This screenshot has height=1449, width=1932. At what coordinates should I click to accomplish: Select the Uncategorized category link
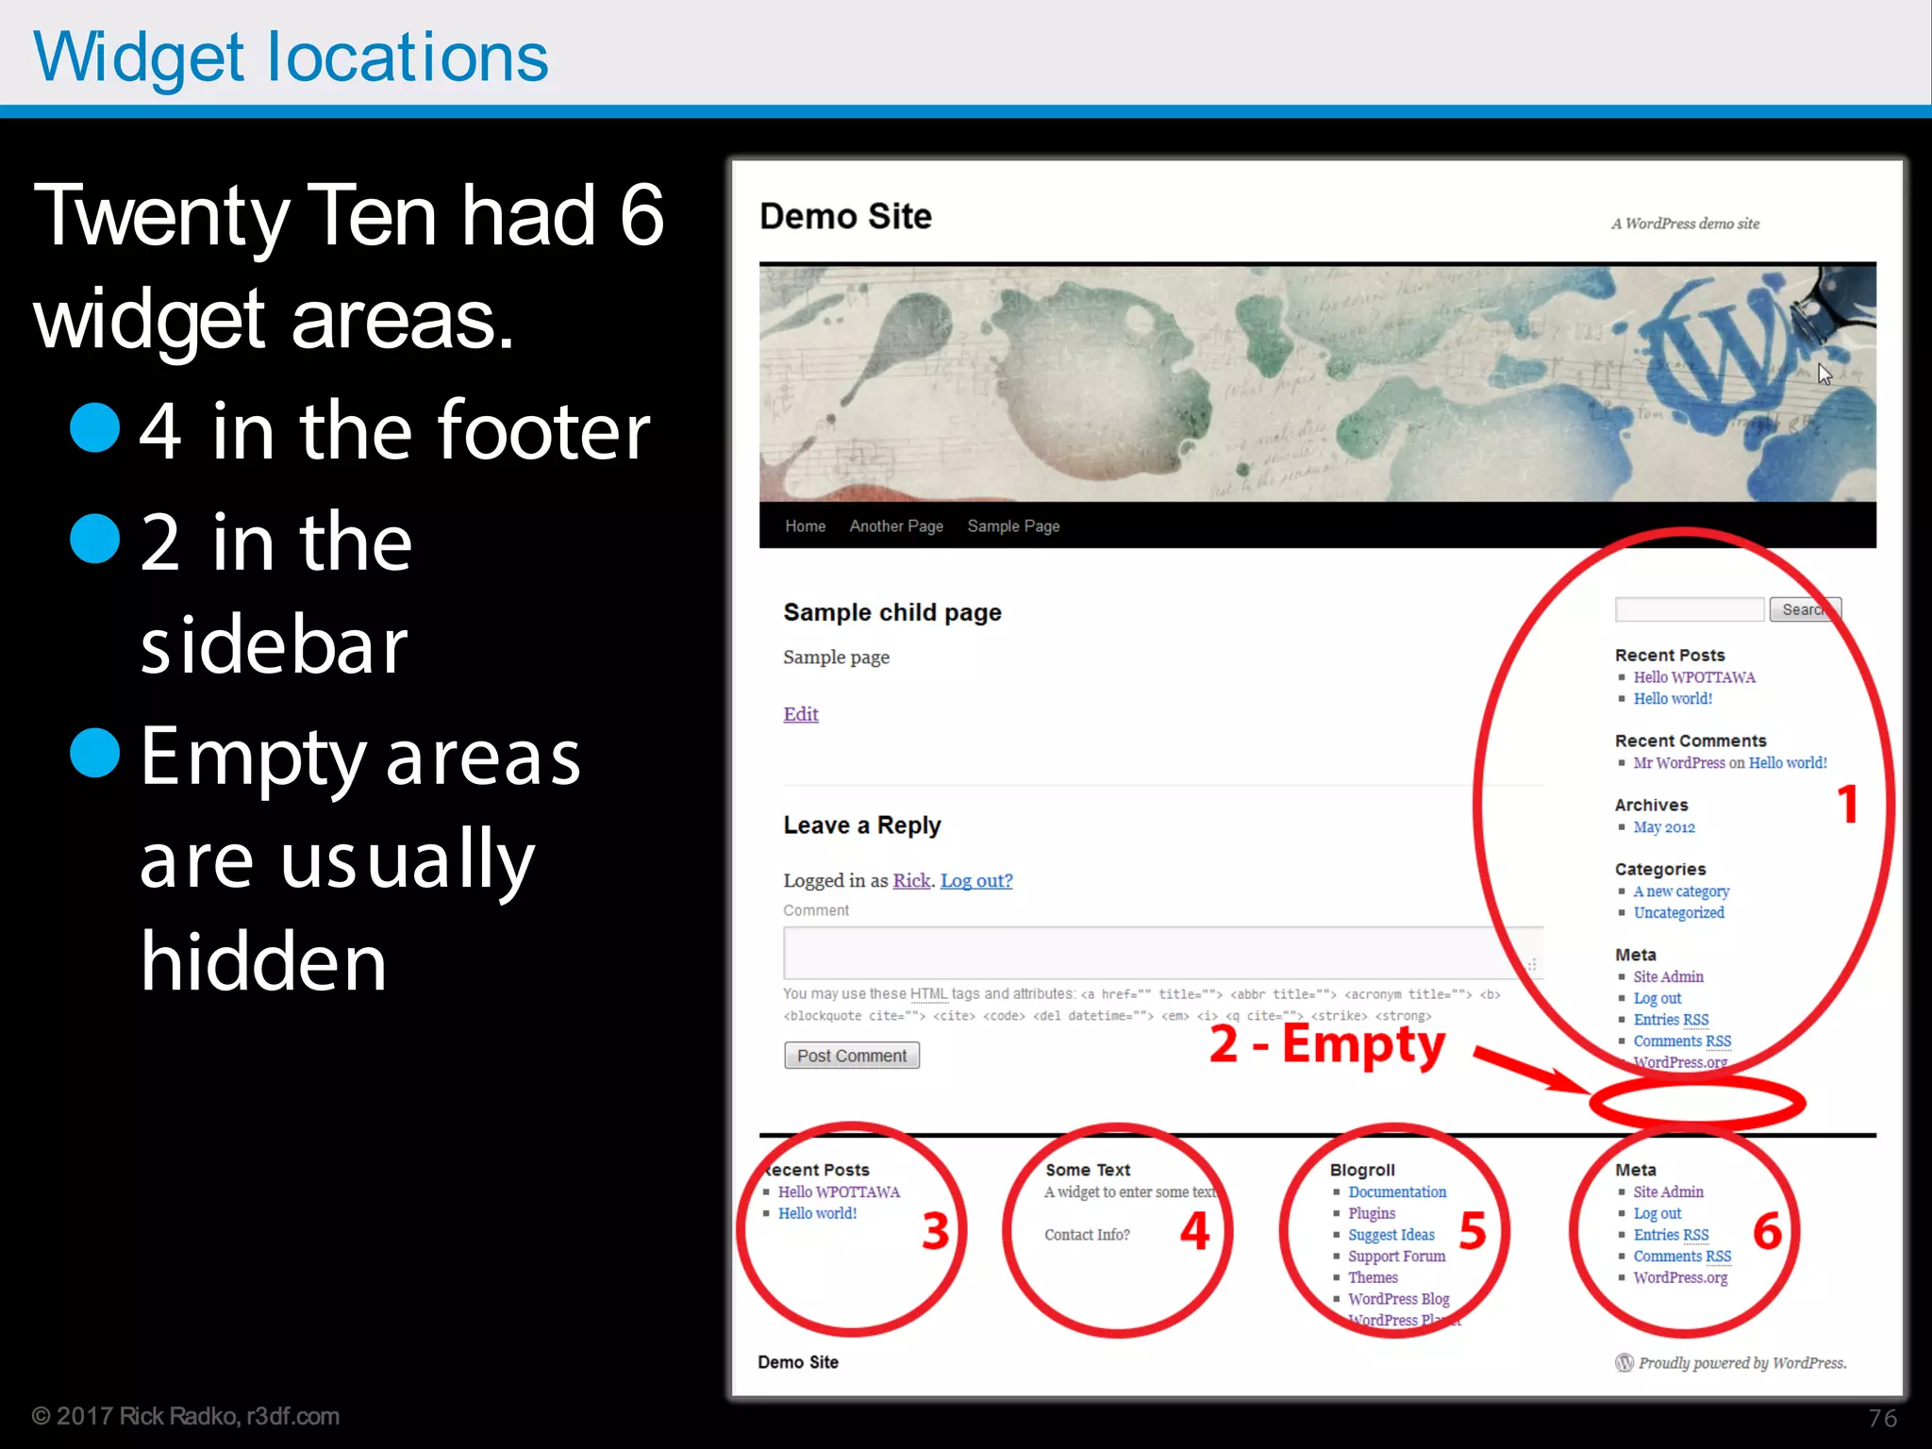coord(1678,912)
